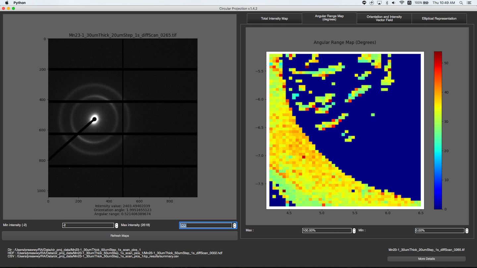Open the Apple menu icon
The image size is (477, 268).
7,3
